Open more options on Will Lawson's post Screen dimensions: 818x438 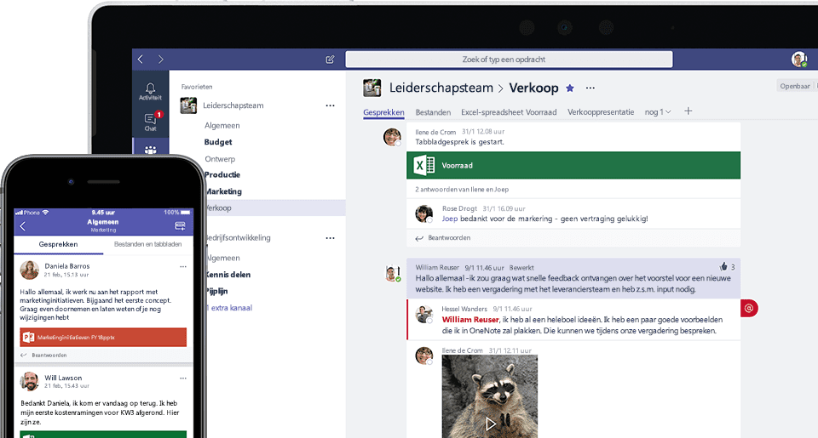pos(183,378)
